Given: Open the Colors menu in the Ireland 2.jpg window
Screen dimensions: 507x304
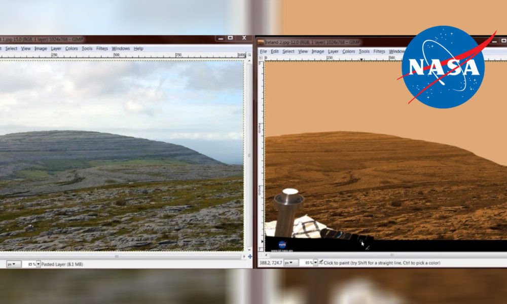Looking at the screenshot, I should click(x=349, y=51).
